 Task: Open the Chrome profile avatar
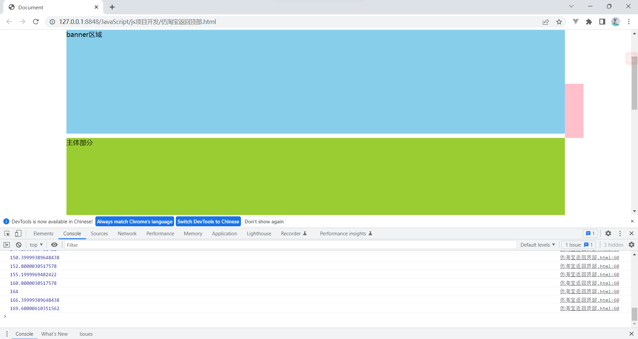(x=616, y=22)
